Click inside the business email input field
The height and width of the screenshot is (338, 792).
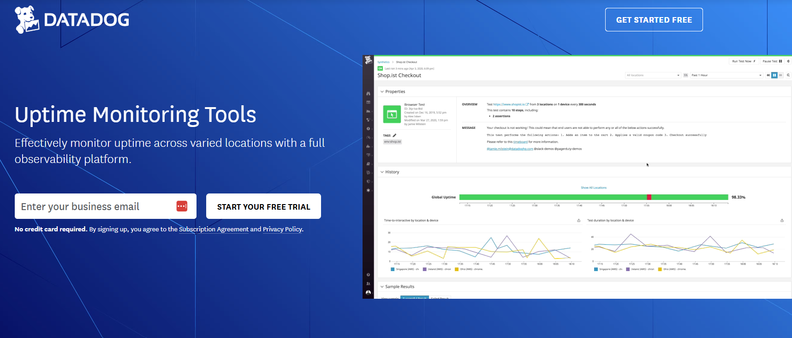106,206
